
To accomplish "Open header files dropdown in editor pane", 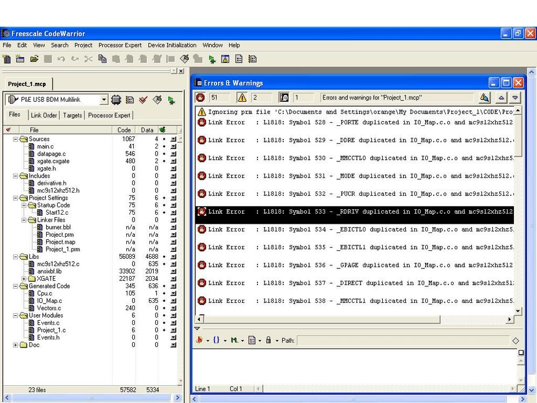I will click(x=202, y=340).
